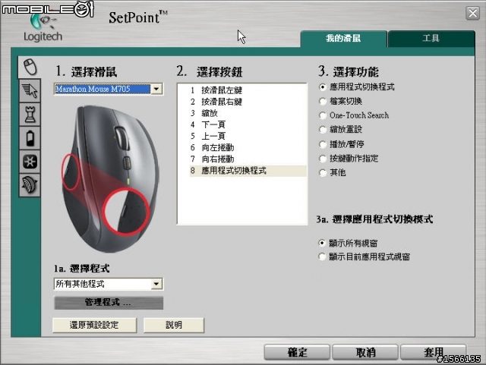Select button 4 下一頁 in list
486x365 pixels.
[x=248, y=124]
